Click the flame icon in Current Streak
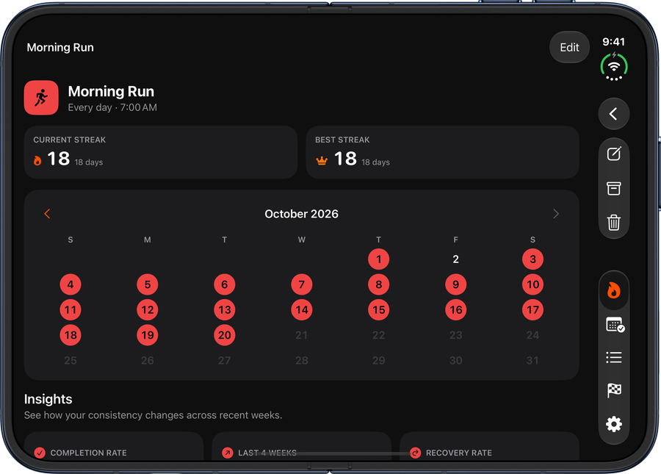 37,160
